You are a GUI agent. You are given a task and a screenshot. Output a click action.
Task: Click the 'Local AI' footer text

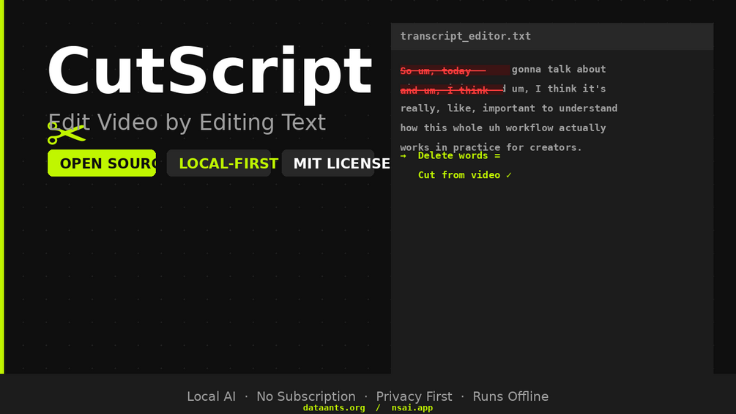point(211,396)
